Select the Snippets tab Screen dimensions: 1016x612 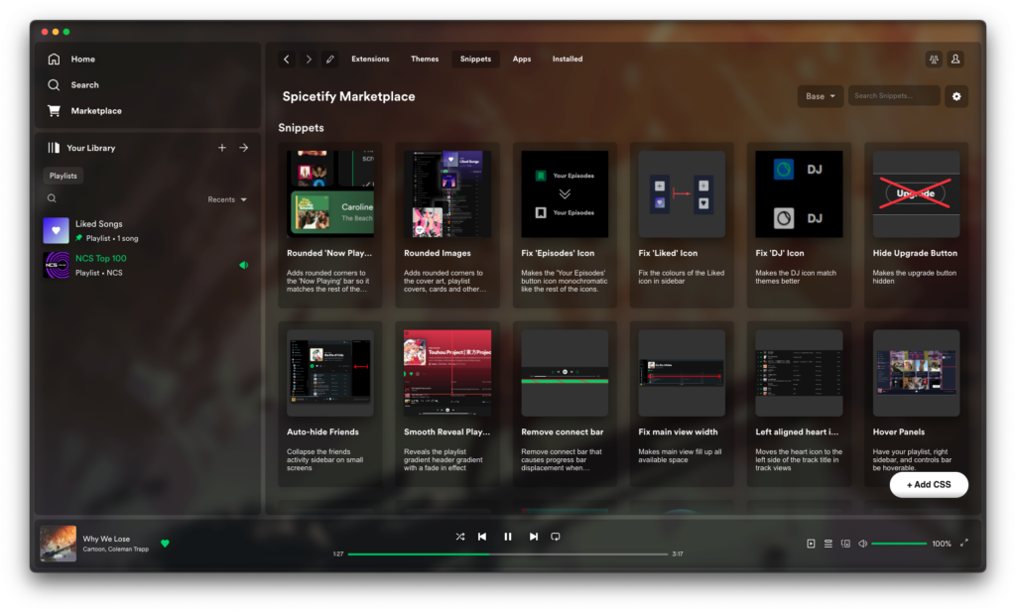click(x=475, y=59)
